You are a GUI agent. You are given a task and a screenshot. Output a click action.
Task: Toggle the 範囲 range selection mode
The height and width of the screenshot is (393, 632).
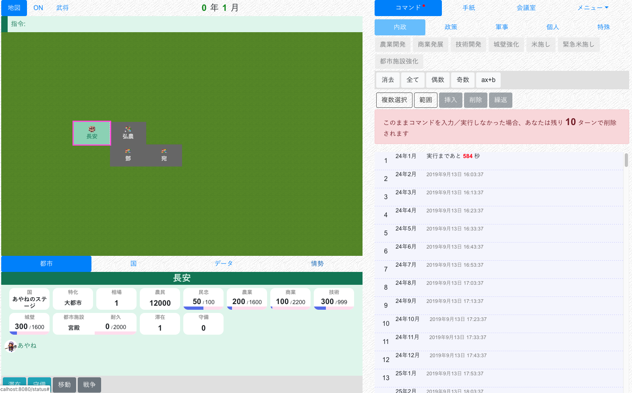click(425, 100)
